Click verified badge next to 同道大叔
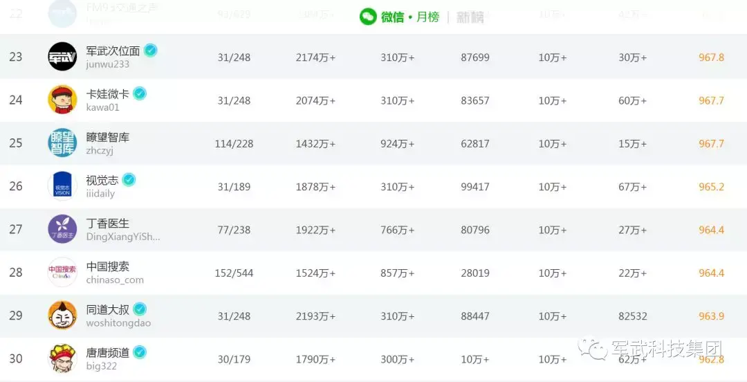The width and height of the screenshot is (747, 382). [140, 309]
